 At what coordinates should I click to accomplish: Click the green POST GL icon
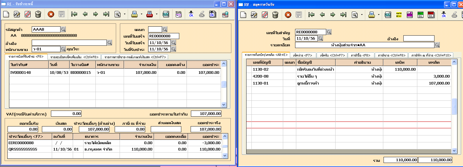(x=420, y=15)
